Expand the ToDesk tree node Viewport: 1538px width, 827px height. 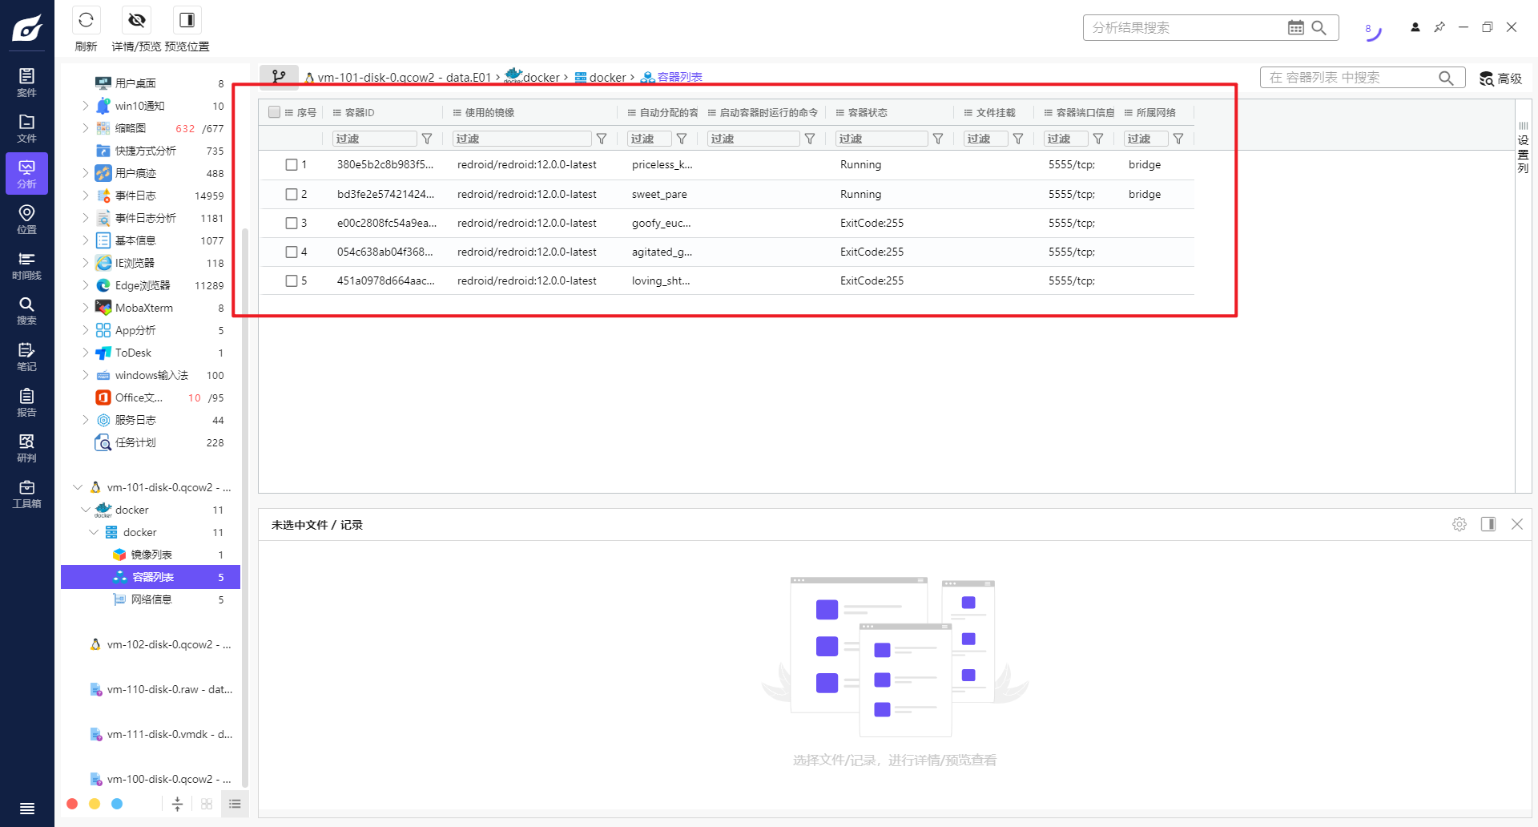86,353
